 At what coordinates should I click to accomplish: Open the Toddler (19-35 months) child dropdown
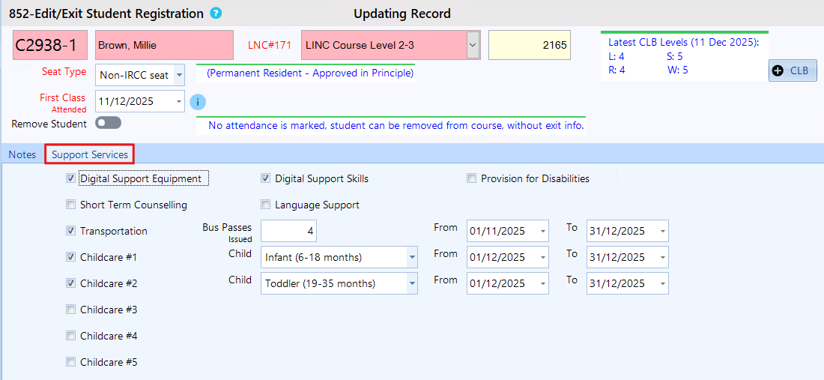(411, 283)
